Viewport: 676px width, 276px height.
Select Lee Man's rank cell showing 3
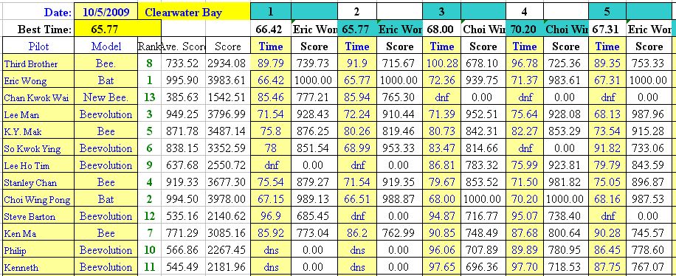click(x=150, y=114)
